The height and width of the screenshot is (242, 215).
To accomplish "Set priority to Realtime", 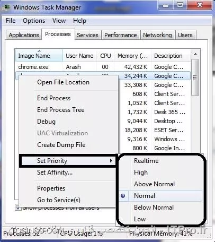I will point(161,161).
